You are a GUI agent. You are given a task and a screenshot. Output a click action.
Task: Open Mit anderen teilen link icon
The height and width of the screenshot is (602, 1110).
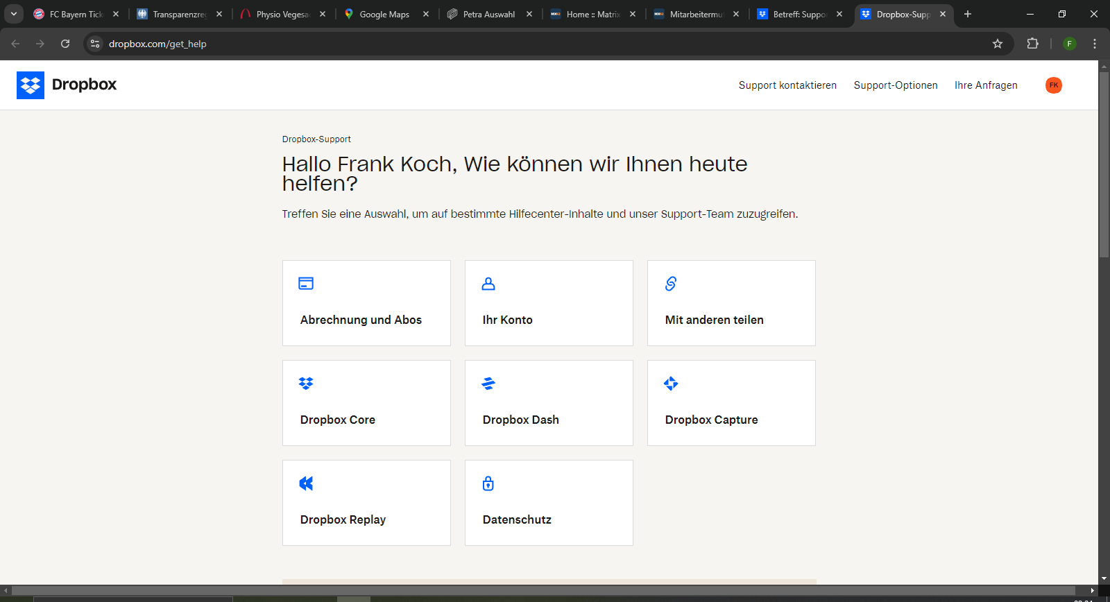(x=671, y=284)
